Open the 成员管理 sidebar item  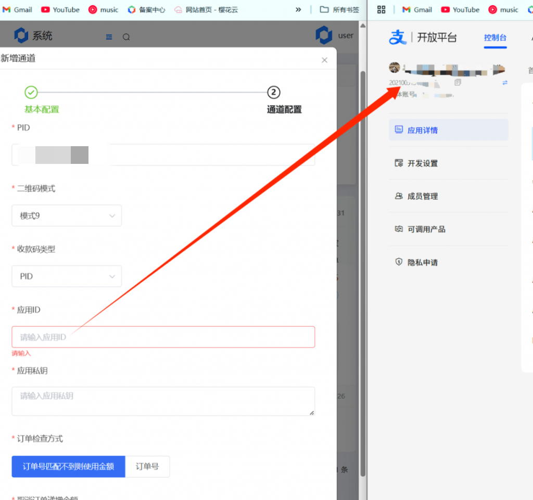(422, 196)
